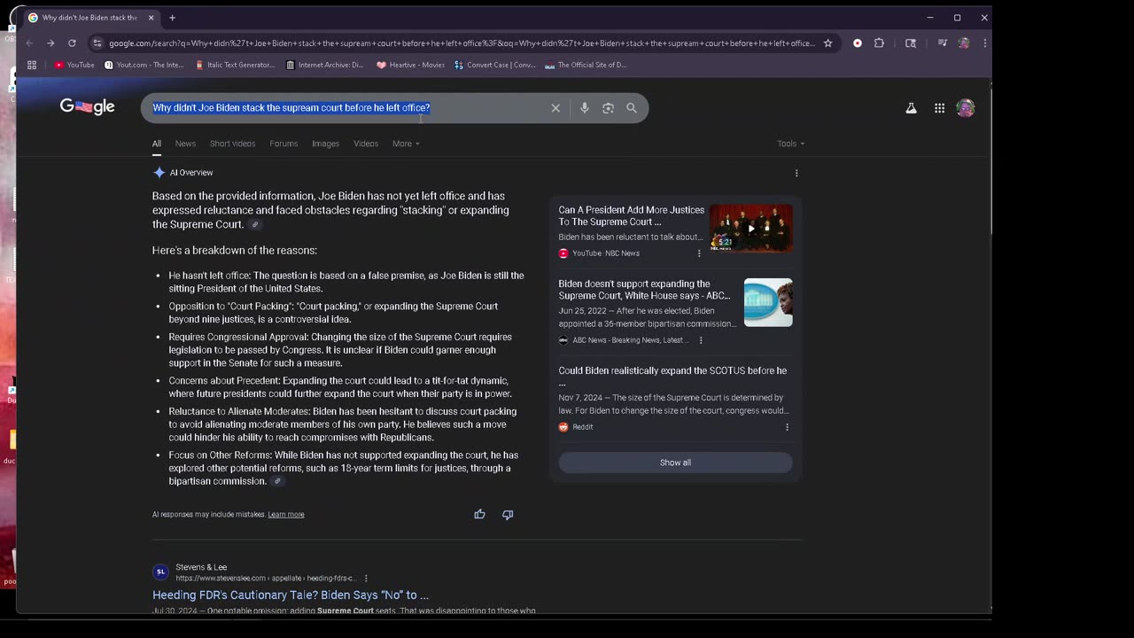Open 'The Official Site of D...' bookmark
Screen dimensions: 1134x638
pyautogui.click(x=586, y=65)
